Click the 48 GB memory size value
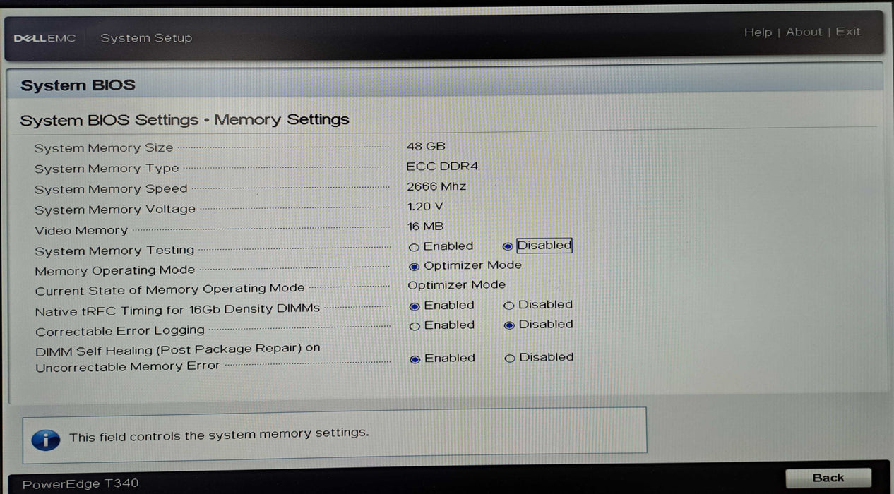Image resolution: width=894 pixels, height=494 pixels. pyautogui.click(x=426, y=146)
